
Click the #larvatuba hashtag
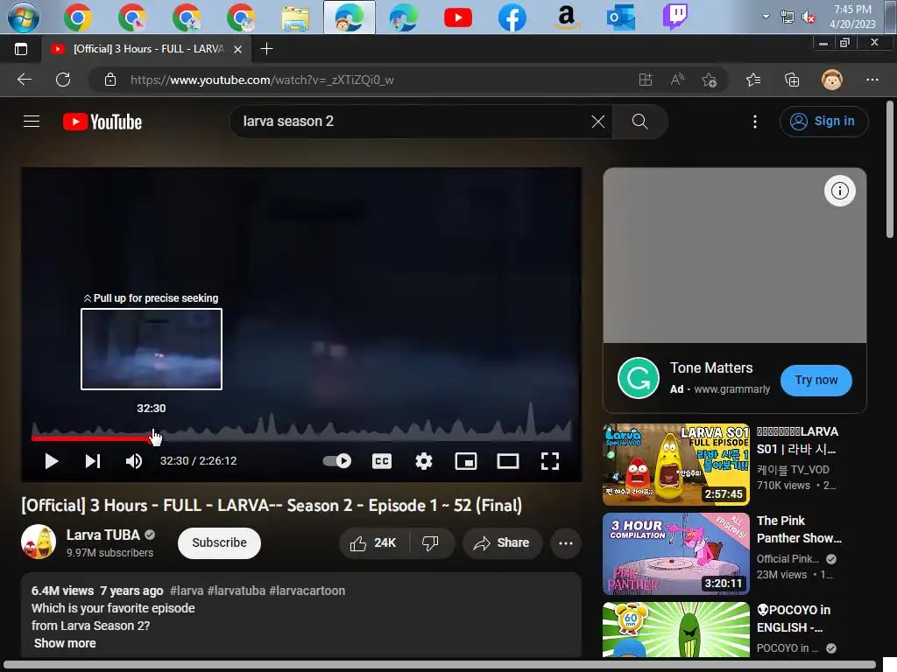pos(237,591)
